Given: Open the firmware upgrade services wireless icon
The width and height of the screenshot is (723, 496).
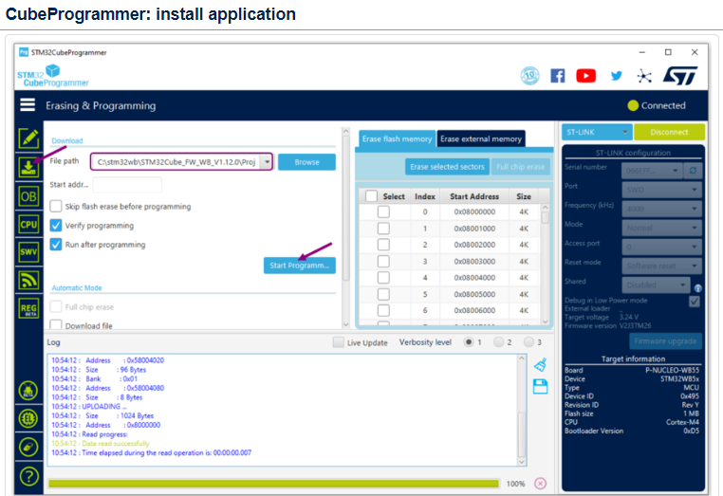Looking at the screenshot, I should (28, 281).
